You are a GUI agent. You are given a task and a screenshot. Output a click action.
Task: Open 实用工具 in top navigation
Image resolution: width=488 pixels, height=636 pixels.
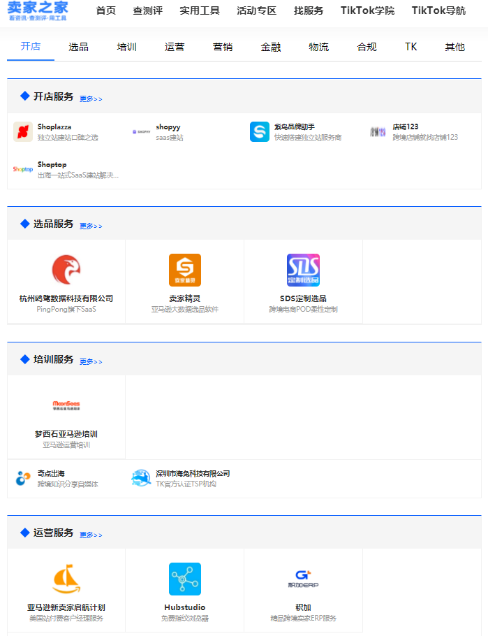click(x=200, y=10)
